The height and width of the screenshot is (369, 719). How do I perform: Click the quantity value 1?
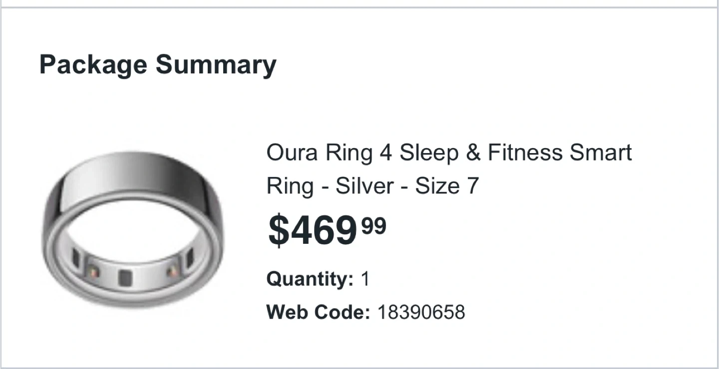(365, 279)
